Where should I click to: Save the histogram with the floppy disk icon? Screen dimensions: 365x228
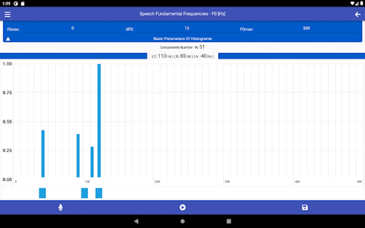point(305,207)
